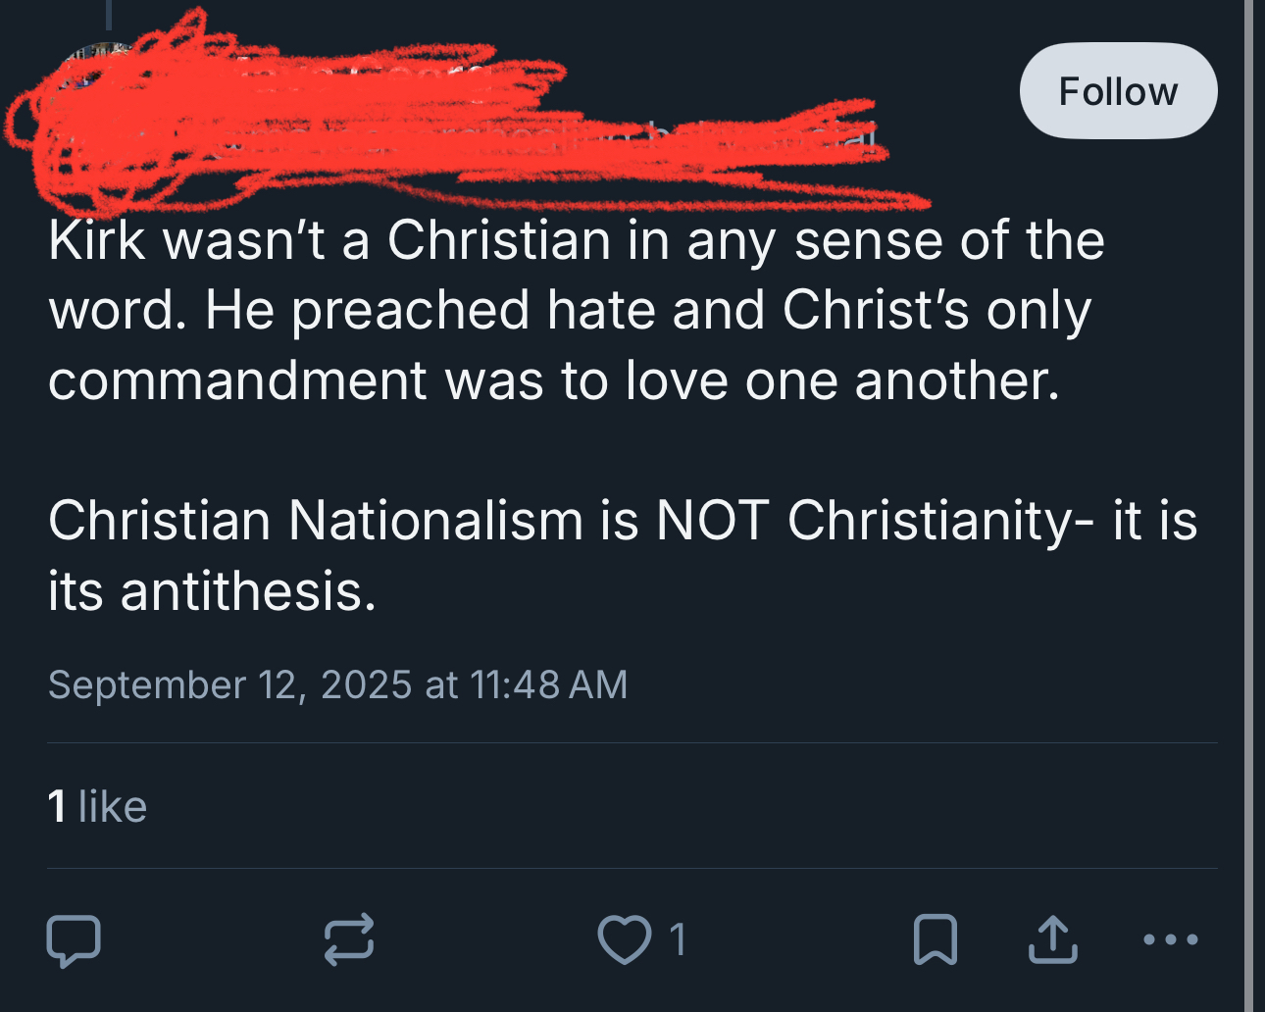Open the reply comment bubble icon
Image resolution: width=1265 pixels, height=1012 pixels.
[x=74, y=939]
